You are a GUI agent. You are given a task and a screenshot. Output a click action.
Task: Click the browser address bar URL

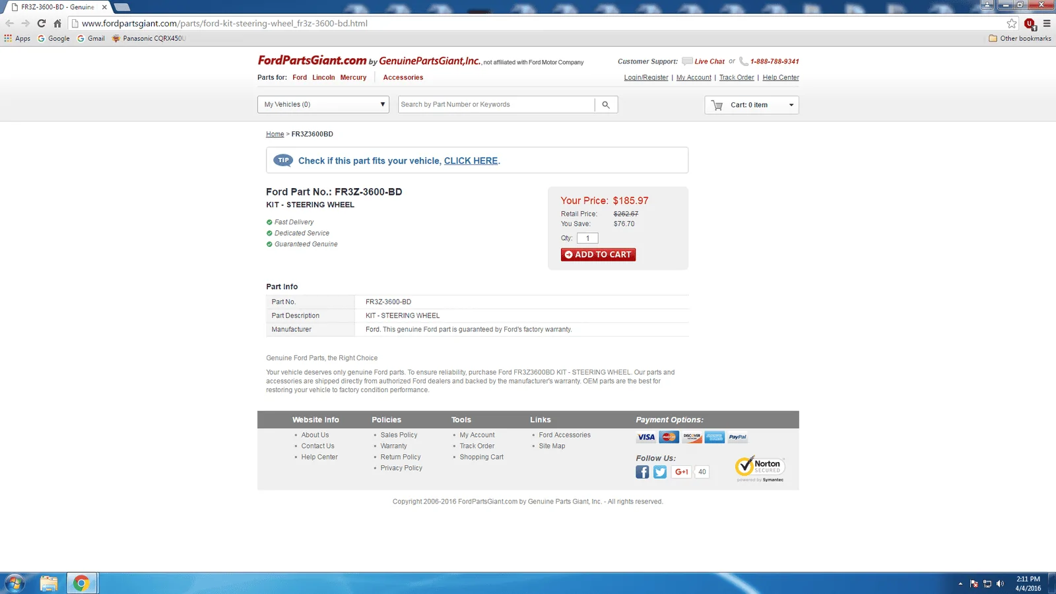pos(224,23)
